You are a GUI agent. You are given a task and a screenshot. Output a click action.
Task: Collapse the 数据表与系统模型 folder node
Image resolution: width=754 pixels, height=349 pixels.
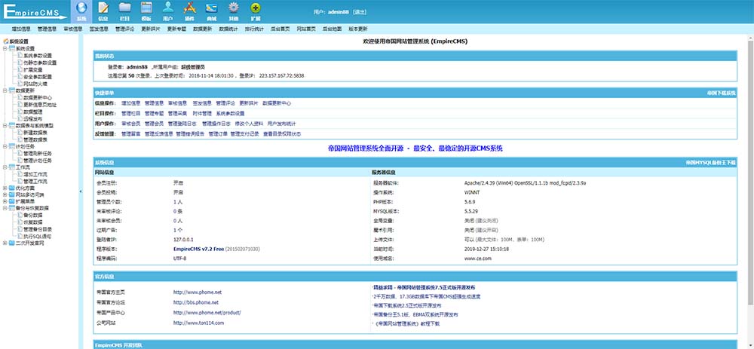pos(5,125)
